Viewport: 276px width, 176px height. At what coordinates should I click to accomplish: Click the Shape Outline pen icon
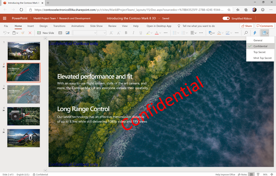click(228, 33)
